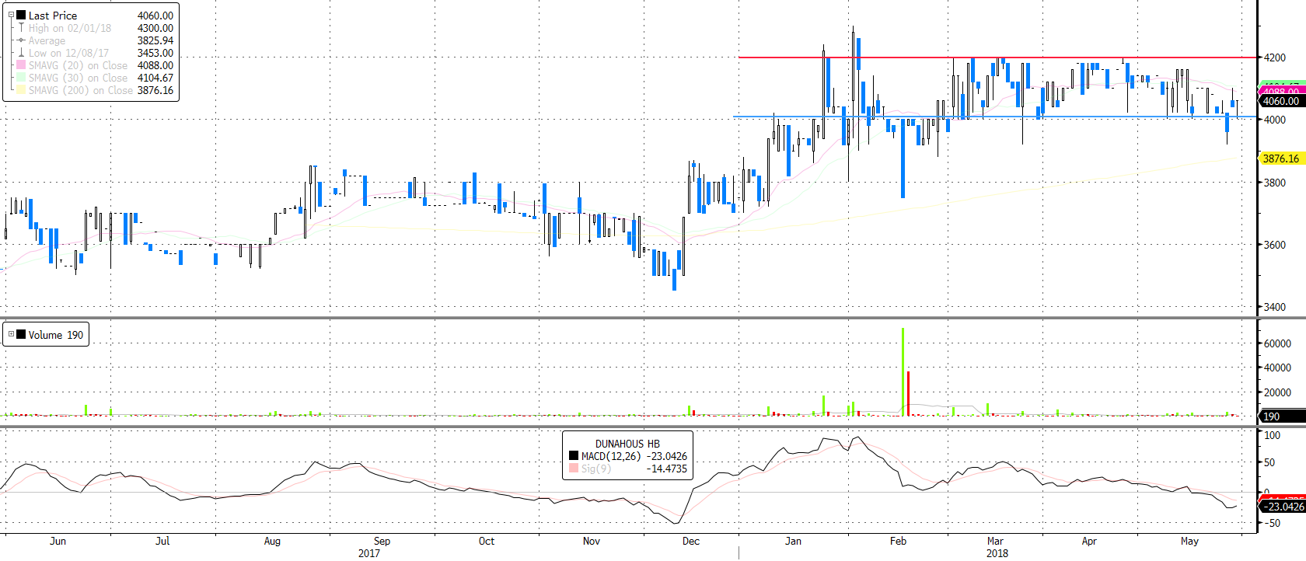
Task: Click the Jul label on time axis
Action: point(162,541)
